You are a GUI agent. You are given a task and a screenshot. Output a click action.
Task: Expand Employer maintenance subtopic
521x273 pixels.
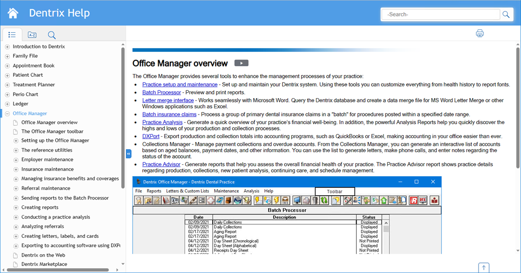click(x=16, y=160)
